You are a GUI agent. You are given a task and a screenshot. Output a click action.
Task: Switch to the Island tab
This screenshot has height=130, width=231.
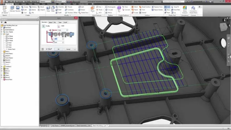(51, 22)
